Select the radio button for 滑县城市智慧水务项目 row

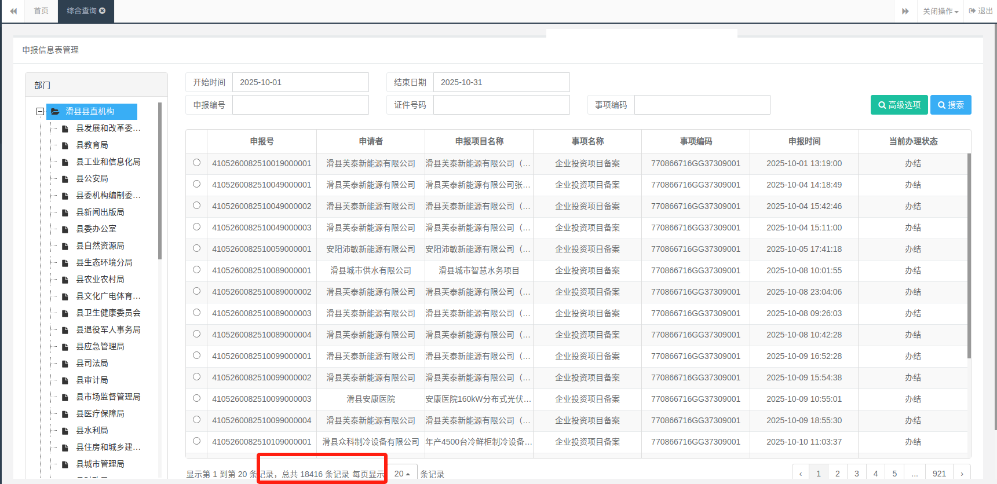[x=196, y=270]
